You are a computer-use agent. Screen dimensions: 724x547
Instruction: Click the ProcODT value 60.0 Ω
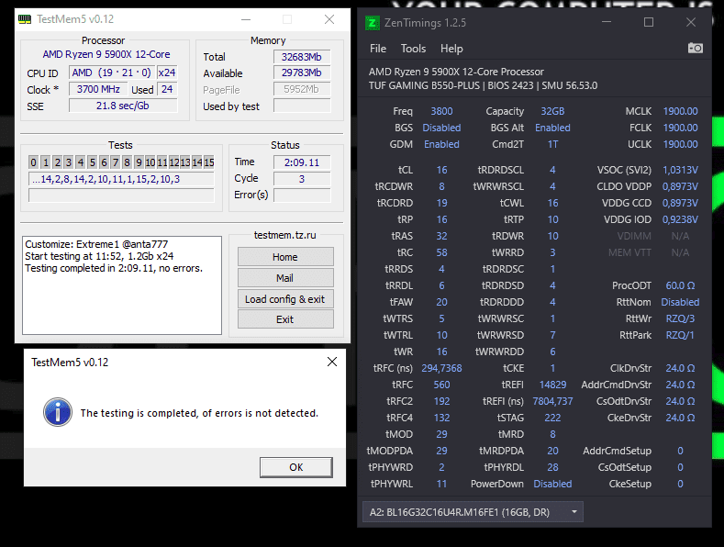[x=680, y=285]
